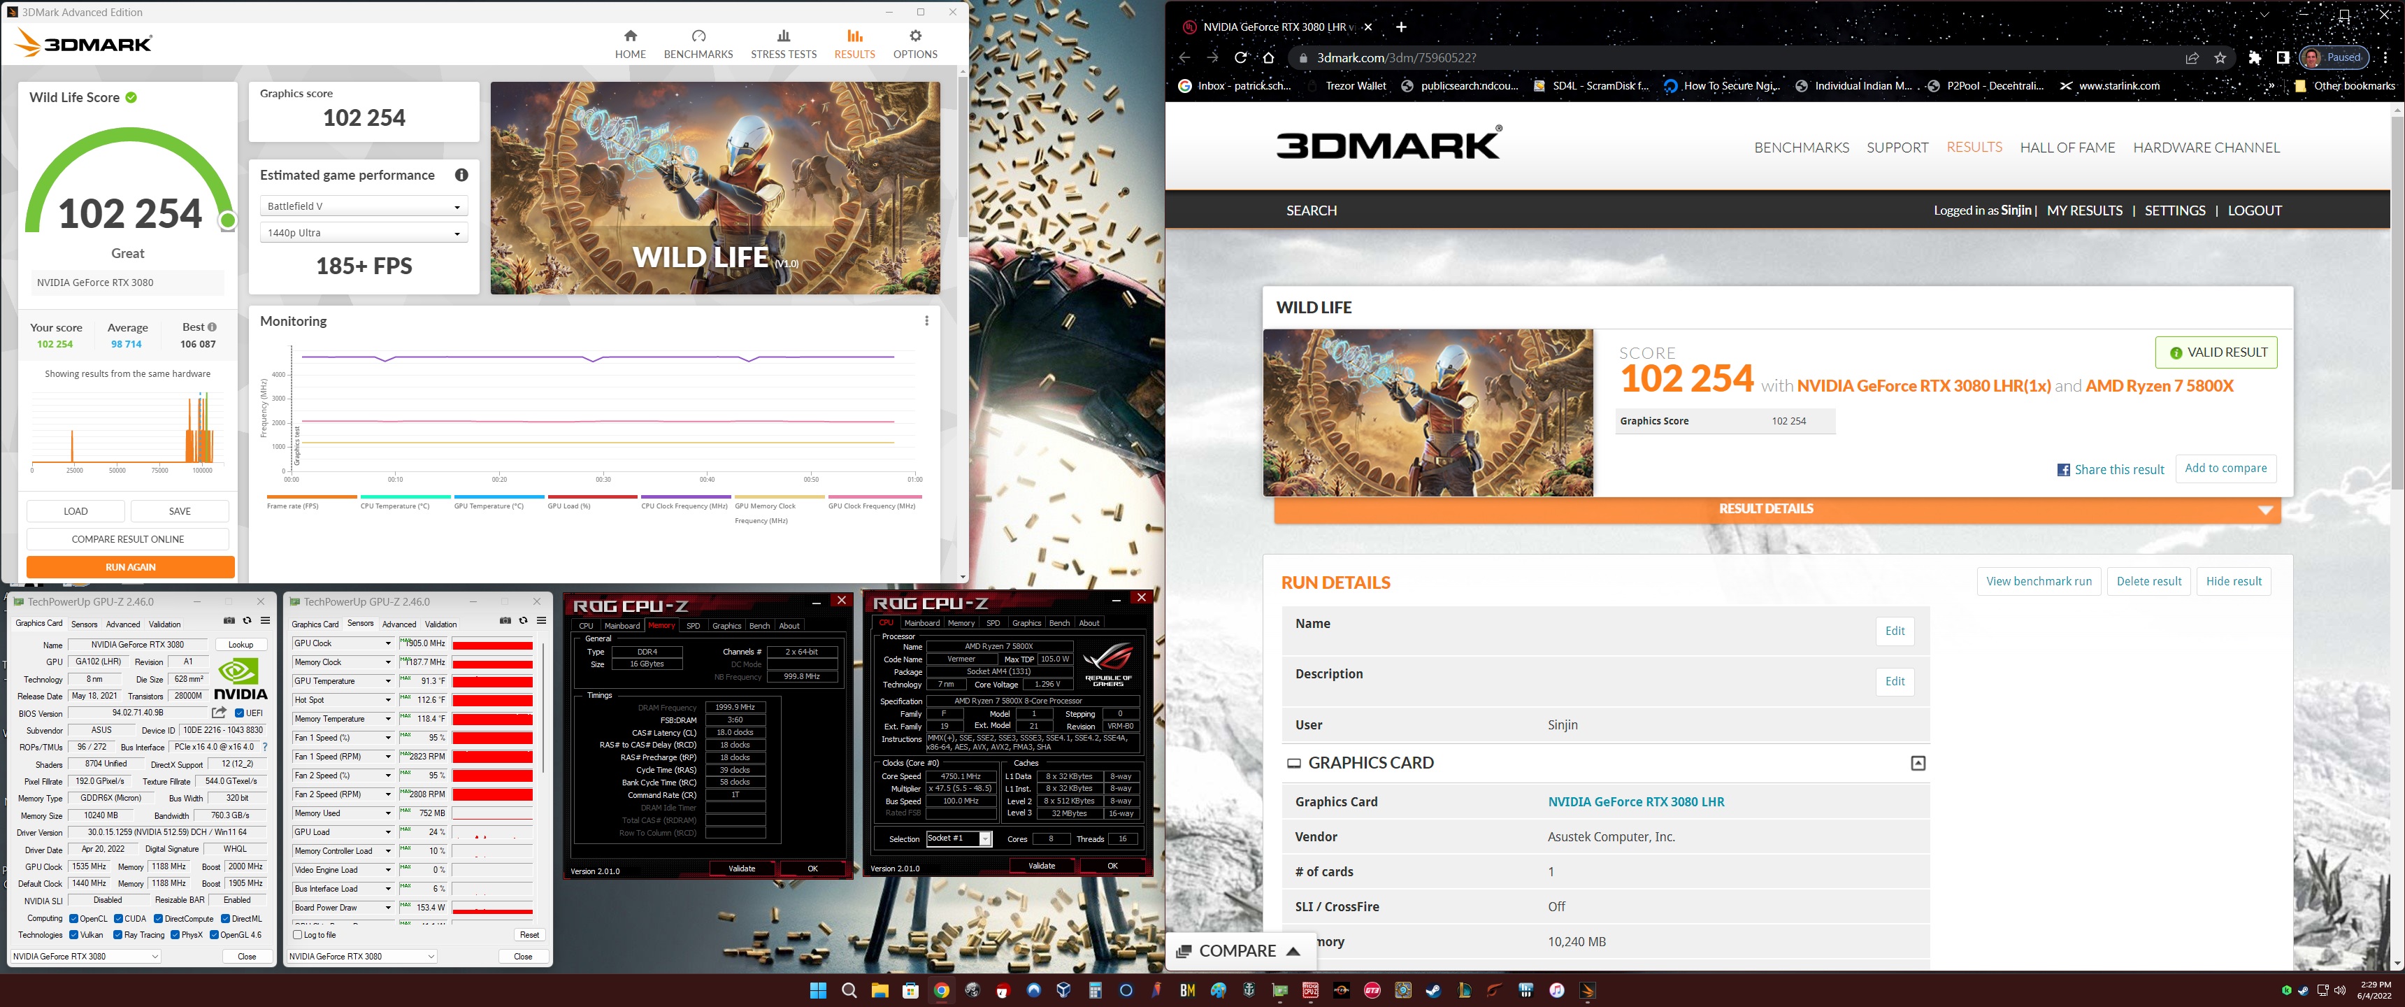Open hamburger menu in GPU-Z Sensors window
The height and width of the screenshot is (1007, 2405).
pyautogui.click(x=542, y=620)
